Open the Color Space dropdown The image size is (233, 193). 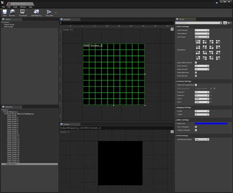(x=202, y=37)
